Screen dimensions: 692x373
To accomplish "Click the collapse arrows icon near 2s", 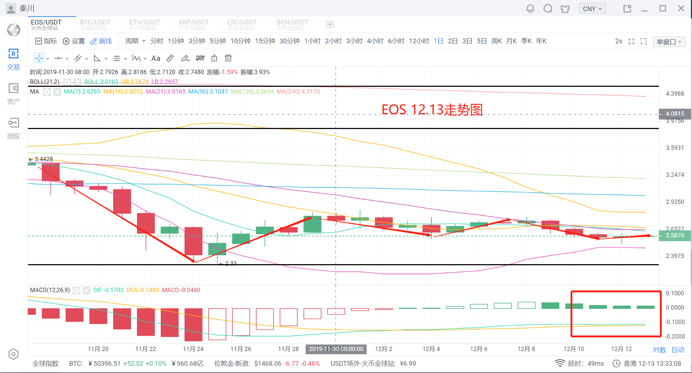I will (x=631, y=41).
